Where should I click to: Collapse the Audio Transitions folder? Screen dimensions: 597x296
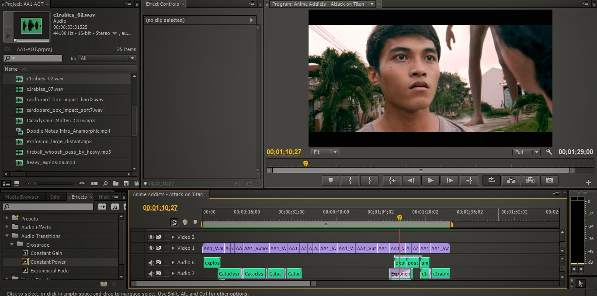tap(7, 236)
